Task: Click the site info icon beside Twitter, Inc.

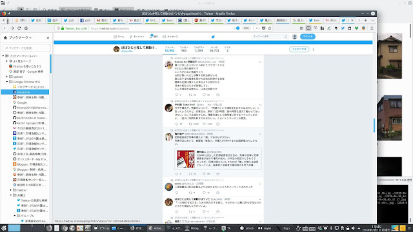Action: (x=58, y=28)
